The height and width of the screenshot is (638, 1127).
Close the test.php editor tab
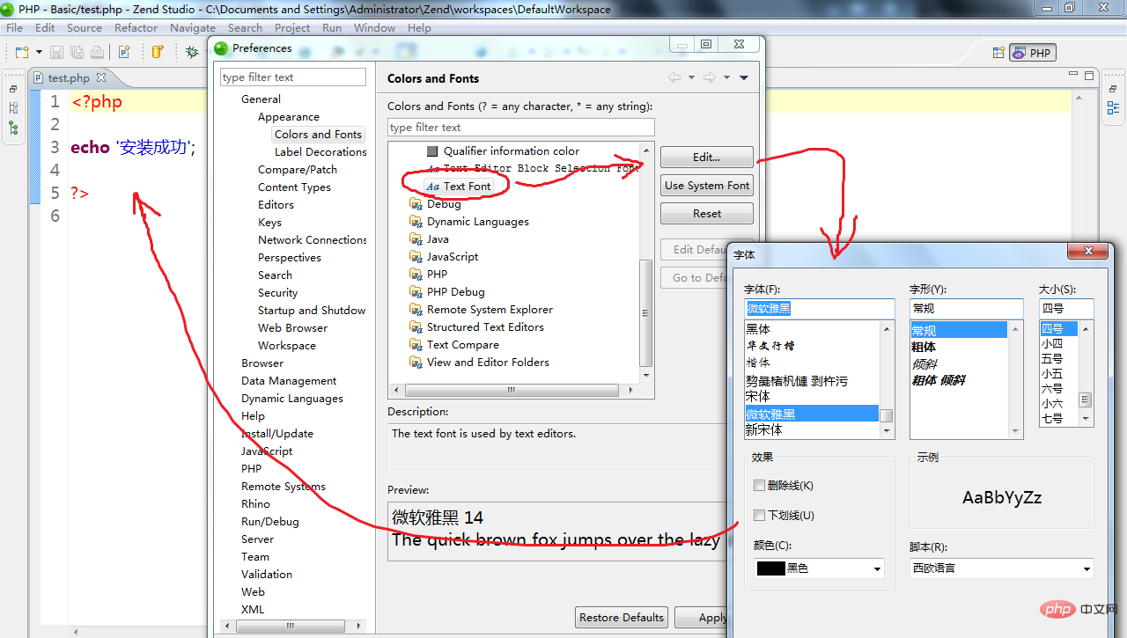[101, 77]
